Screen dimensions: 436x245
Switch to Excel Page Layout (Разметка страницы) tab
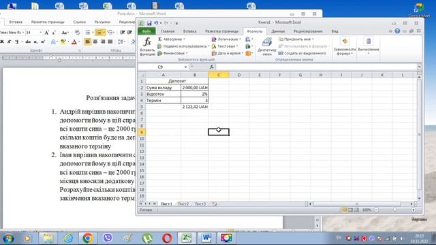point(221,31)
